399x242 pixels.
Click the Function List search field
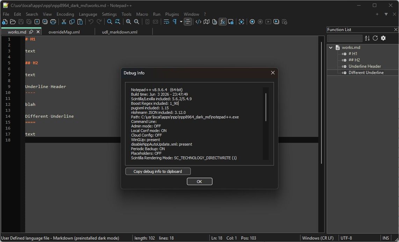click(344, 38)
